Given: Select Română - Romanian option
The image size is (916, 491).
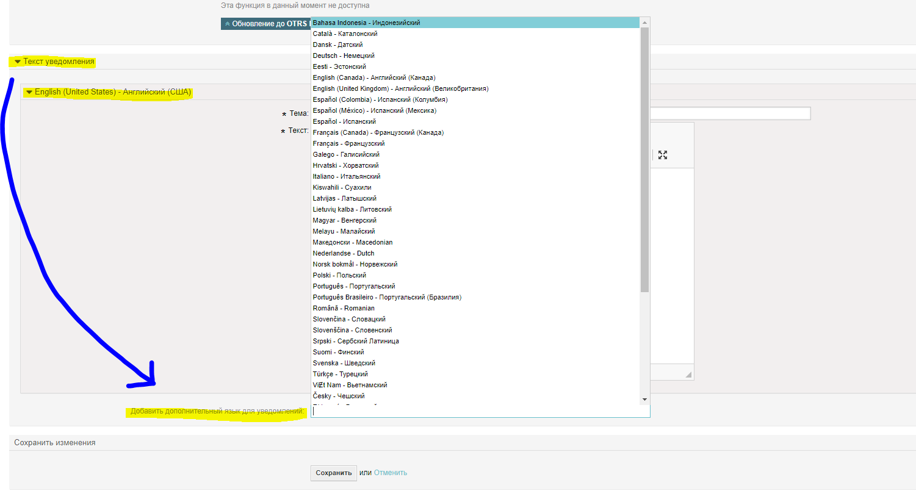Looking at the screenshot, I should coord(475,308).
